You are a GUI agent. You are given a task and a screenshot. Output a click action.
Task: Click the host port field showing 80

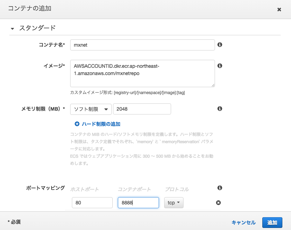tap(92, 203)
